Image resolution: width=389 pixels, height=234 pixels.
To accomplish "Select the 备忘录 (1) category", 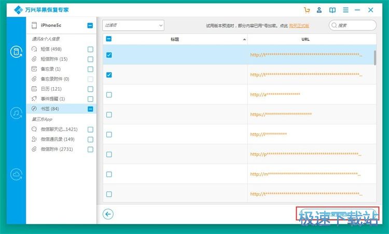I will pyautogui.click(x=61, y=69).
